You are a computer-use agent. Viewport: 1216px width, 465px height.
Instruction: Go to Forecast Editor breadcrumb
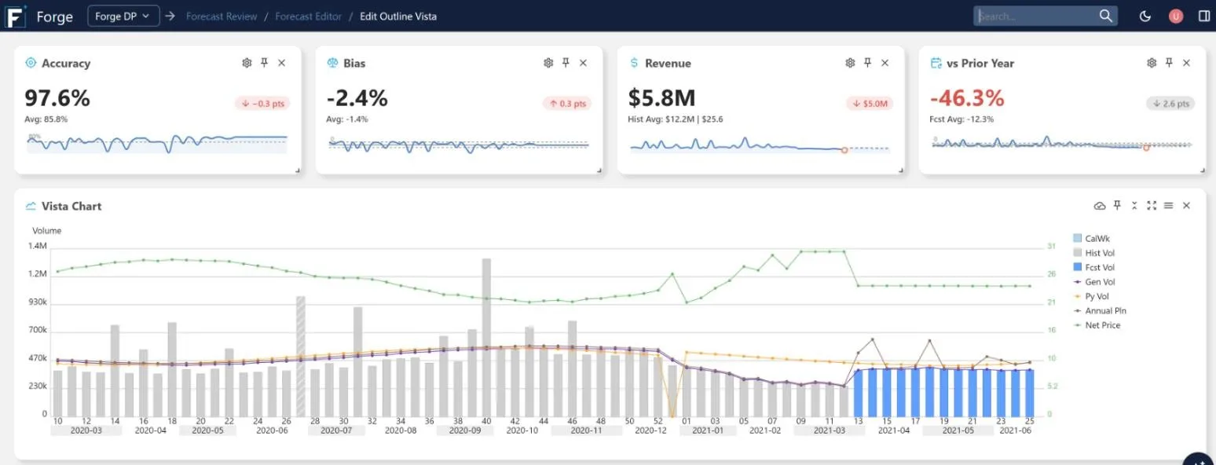pos(308,16)
